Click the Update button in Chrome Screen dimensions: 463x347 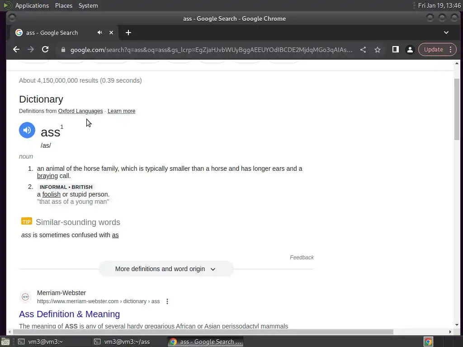(434, 50)
